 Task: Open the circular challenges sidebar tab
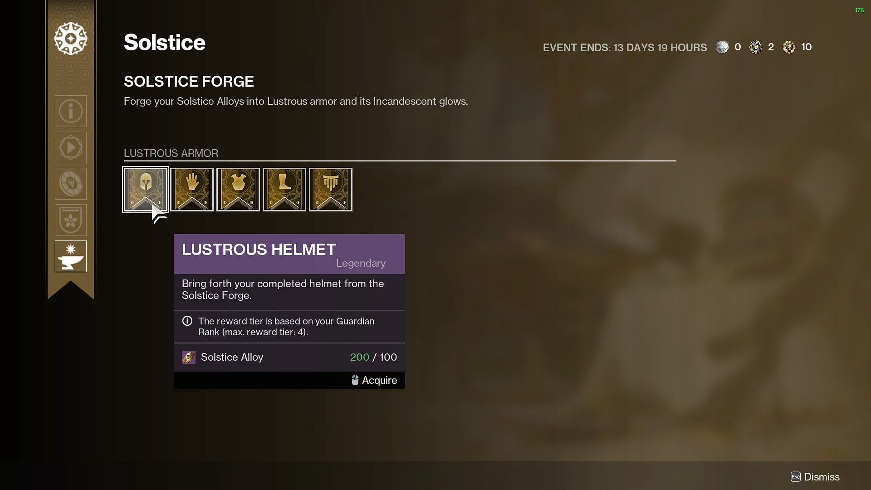[71, 184]
